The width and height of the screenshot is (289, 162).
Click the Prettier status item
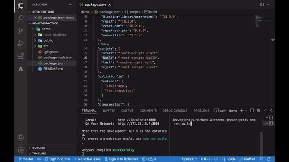[247, 159]
